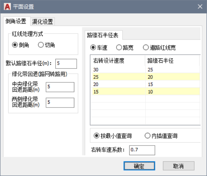Screen dimensions: 207x176
Task: Click the 中央绿化带回退距离 input field
Action: 60,87
